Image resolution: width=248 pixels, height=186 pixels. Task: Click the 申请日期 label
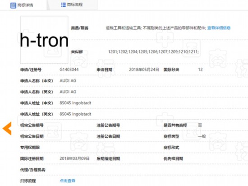point(105,70)
